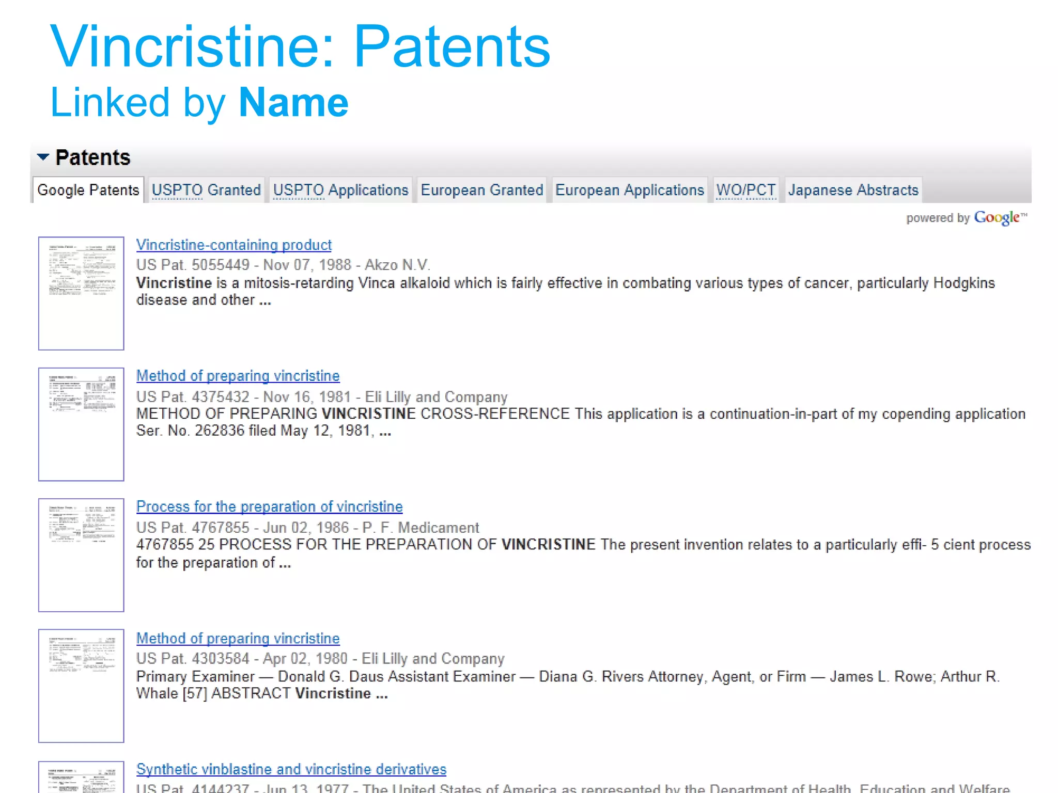Collapse the Patents section triangle
Image resolution: width=1058 pixels, height=793 pixels.
(43, 156)
